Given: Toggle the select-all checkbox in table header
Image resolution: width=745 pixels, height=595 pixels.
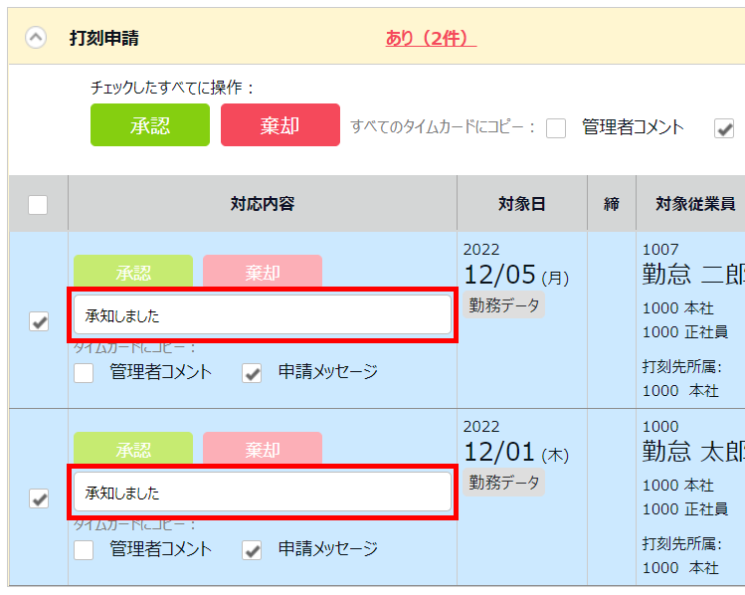Looking at the screenshot, I should coord(38,205).
